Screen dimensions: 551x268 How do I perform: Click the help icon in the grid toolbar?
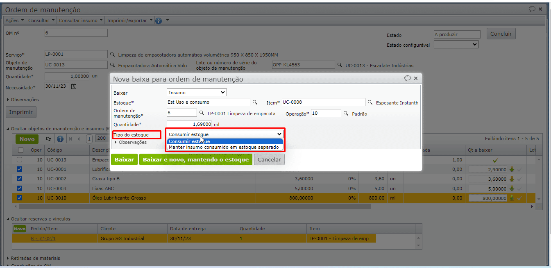(60, 139)
